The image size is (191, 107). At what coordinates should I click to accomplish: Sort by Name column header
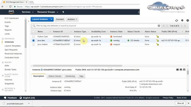click(40, 32)
